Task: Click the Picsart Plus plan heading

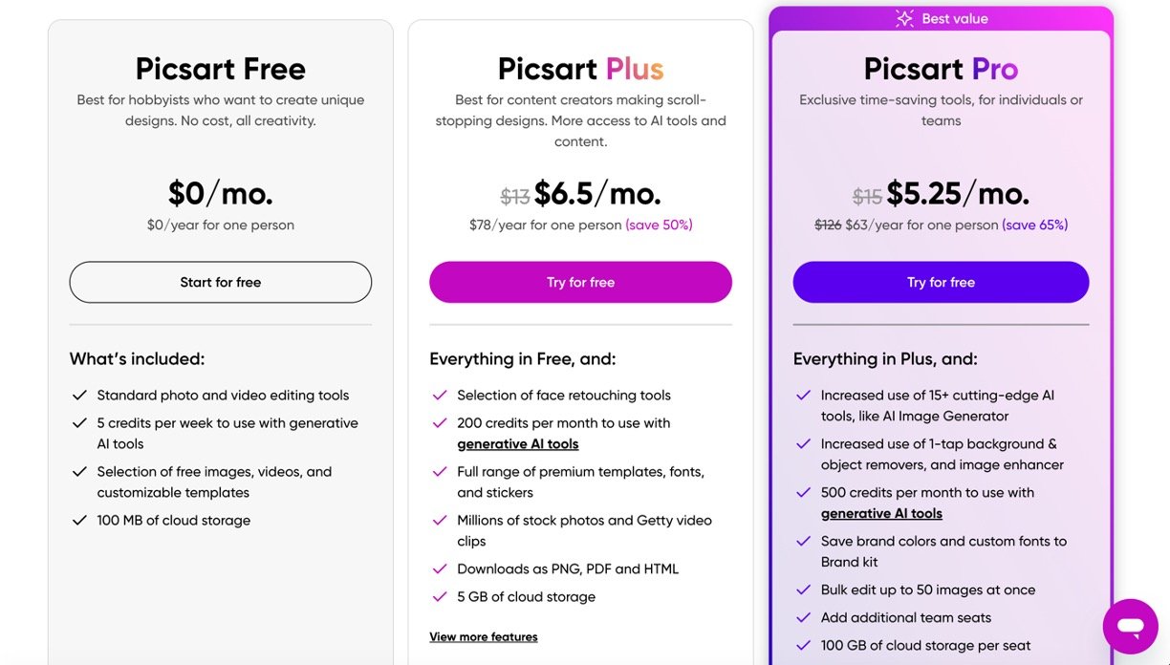Action: [580, 69]
